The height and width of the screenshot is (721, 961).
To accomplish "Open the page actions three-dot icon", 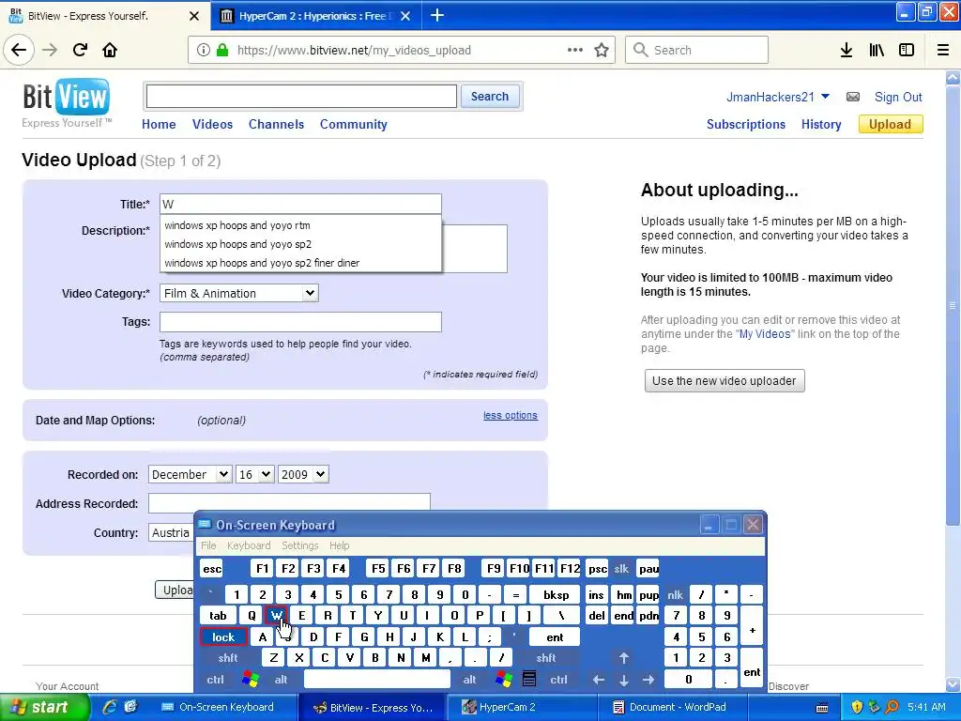I will [x=575, y=50].
